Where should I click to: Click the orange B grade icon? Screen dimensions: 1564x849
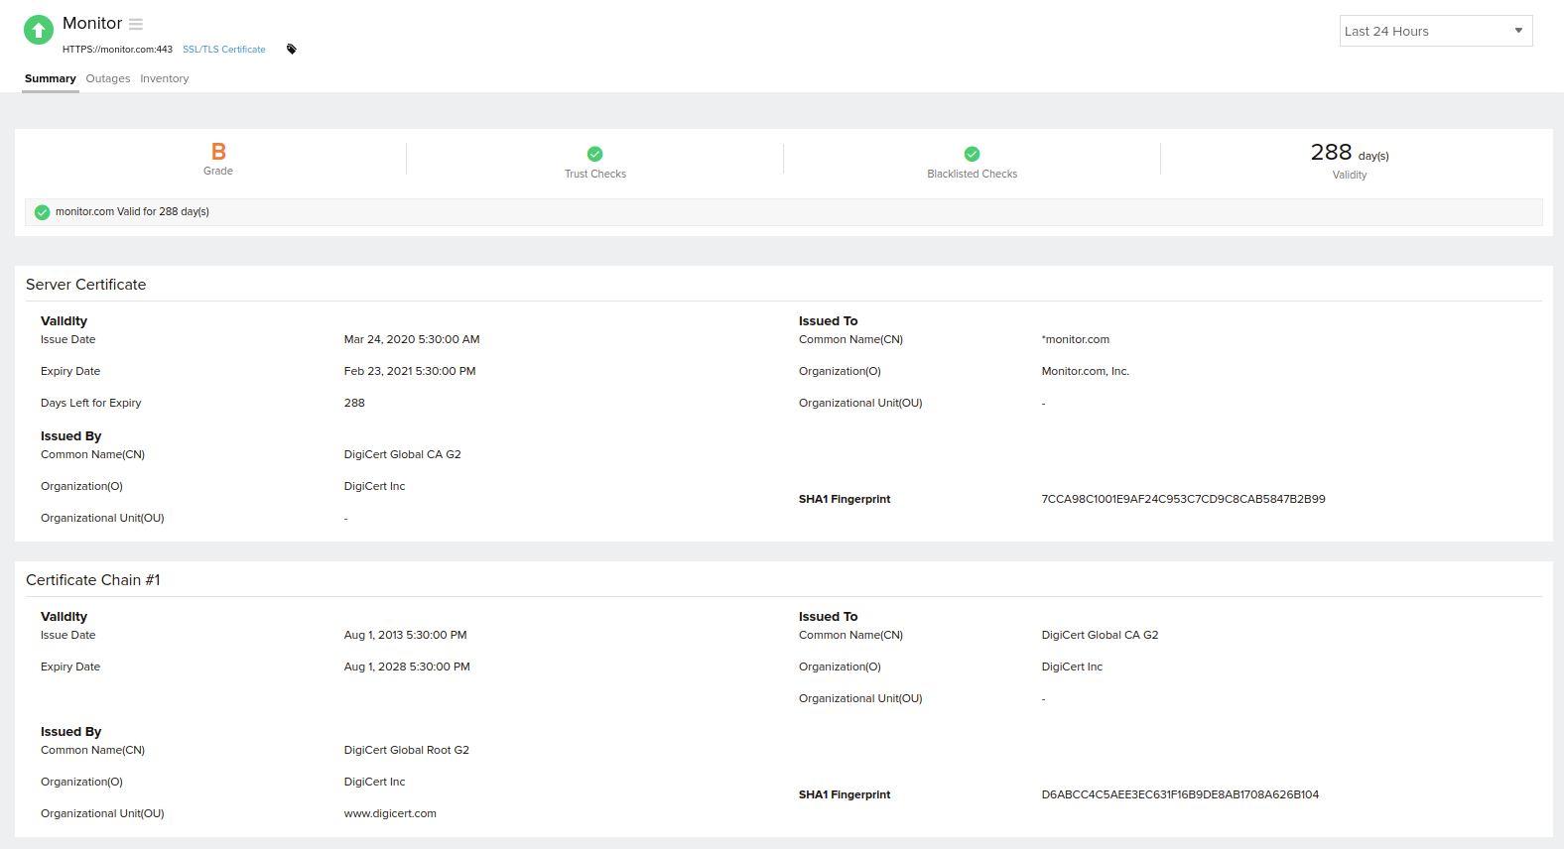(x=218, y=152)
